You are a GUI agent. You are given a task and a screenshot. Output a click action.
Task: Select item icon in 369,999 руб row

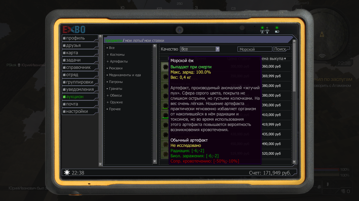point(165,76)
